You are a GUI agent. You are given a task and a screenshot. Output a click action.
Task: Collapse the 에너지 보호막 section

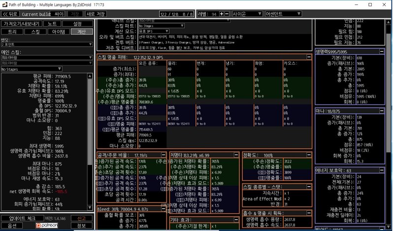[381, 170]
